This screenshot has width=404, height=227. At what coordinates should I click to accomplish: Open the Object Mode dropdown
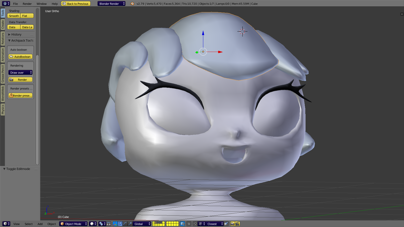pyautogui.click(x=73, y=224)
